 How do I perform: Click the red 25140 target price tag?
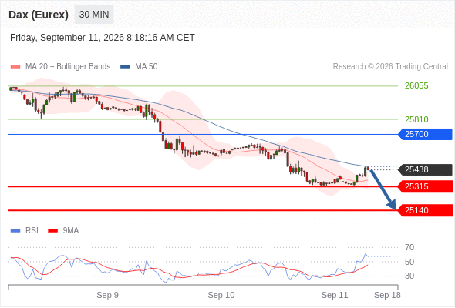coord(425,210)
